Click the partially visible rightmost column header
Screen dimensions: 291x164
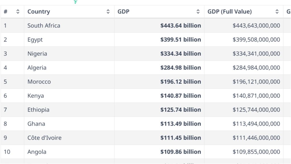288,12
